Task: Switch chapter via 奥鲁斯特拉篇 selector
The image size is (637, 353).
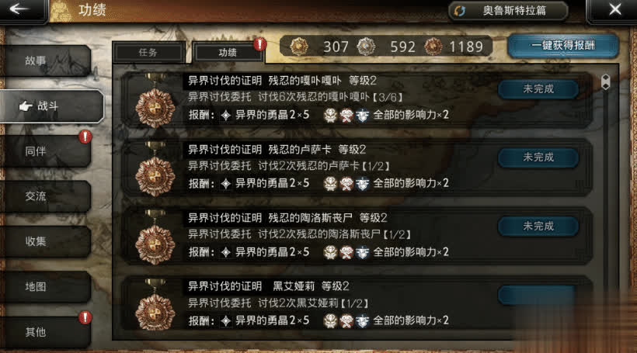Action: pyautogui.click(x=508, y=11)
